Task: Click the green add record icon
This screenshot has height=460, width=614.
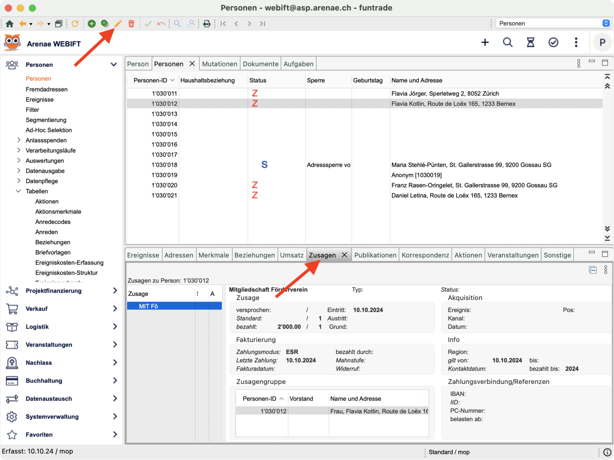Action: pos(92,24)
